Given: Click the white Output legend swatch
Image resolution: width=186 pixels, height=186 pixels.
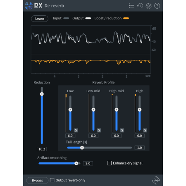Looking at the screenshot, I should pyautogui.click(x=88, y=18).
